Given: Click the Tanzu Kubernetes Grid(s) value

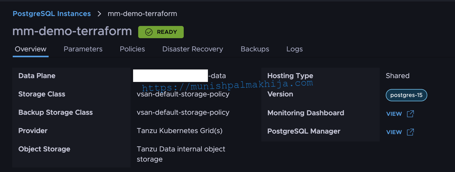Looking at the screenshot, I should 180,131.
